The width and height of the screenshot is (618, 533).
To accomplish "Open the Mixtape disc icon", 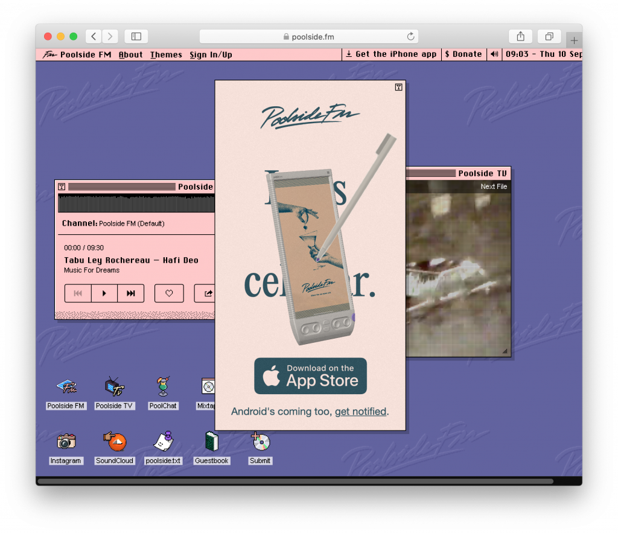I will coord(206,394).
